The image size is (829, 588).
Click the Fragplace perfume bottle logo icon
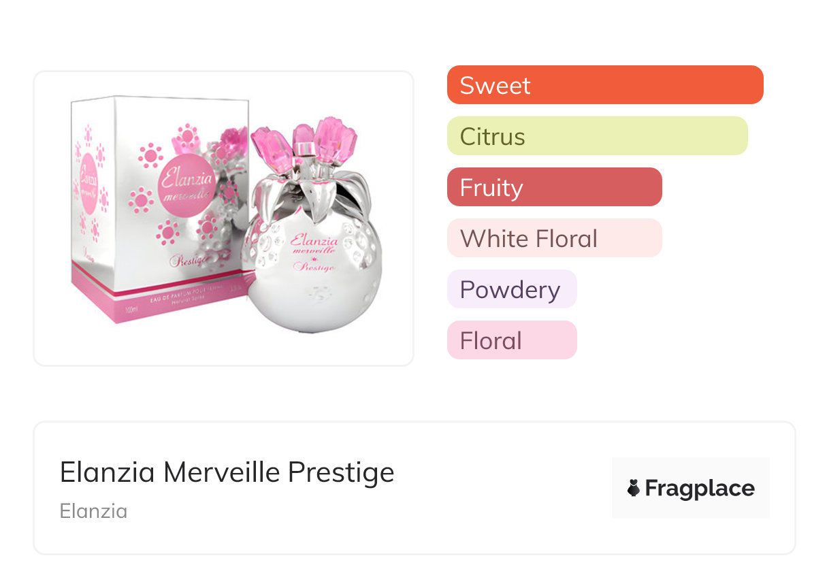[634, 488]
